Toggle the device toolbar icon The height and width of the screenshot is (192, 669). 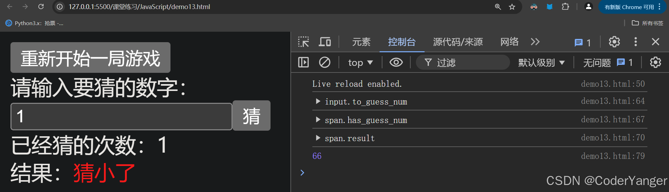pyautogui.click(x=325, y=42)
